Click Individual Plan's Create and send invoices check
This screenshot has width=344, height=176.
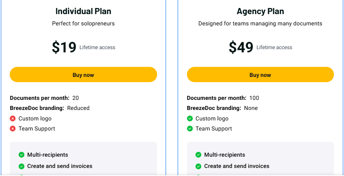(21, 166)
